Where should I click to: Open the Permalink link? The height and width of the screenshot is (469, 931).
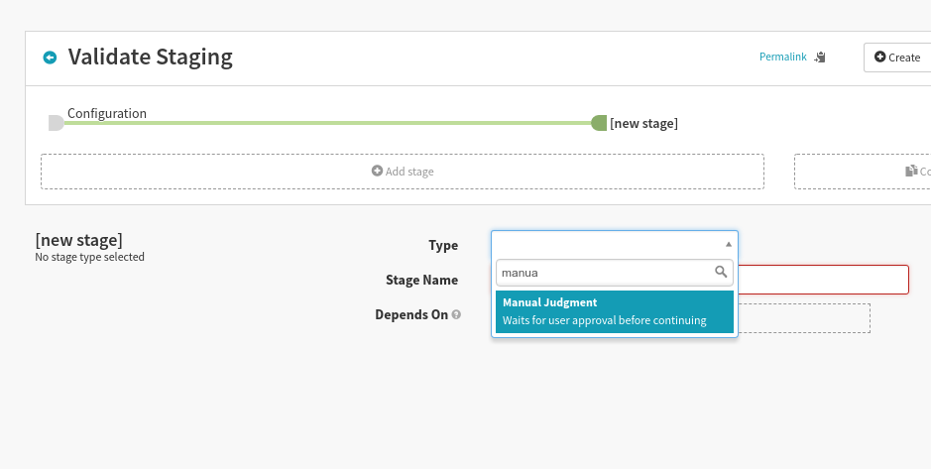pyautogui.click(x=782, y=57)
